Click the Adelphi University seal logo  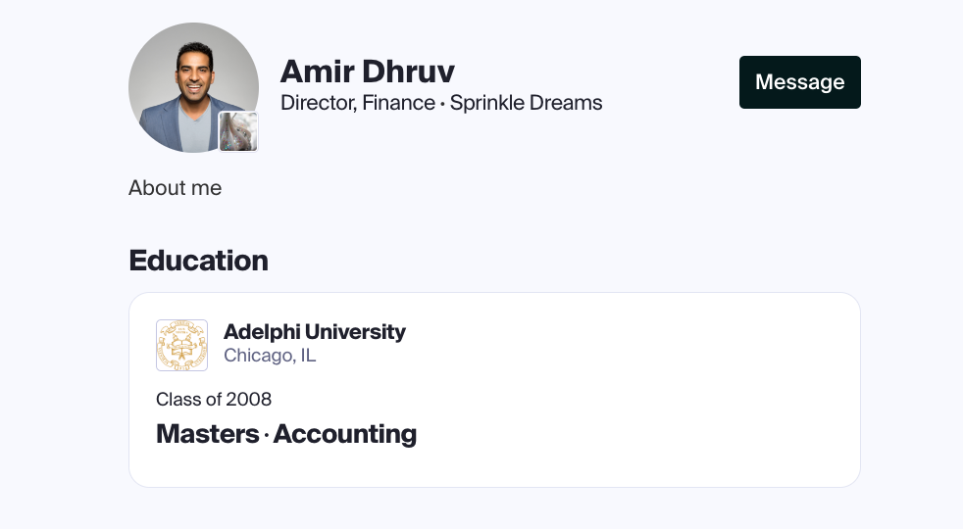tap(181, 345)
